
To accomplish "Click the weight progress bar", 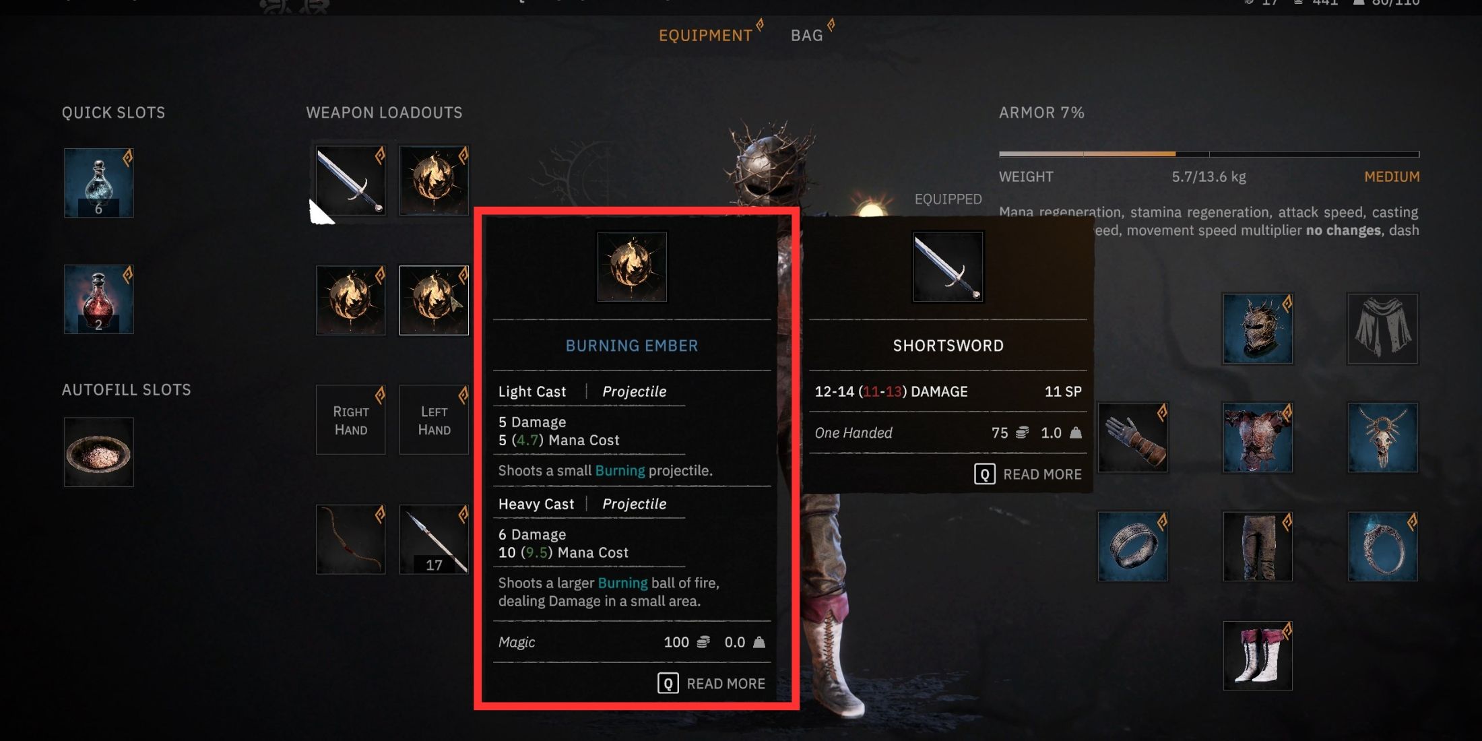I will point(1209,154).
